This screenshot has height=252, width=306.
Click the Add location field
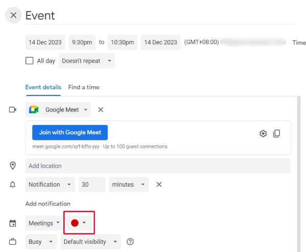point(158,166)
